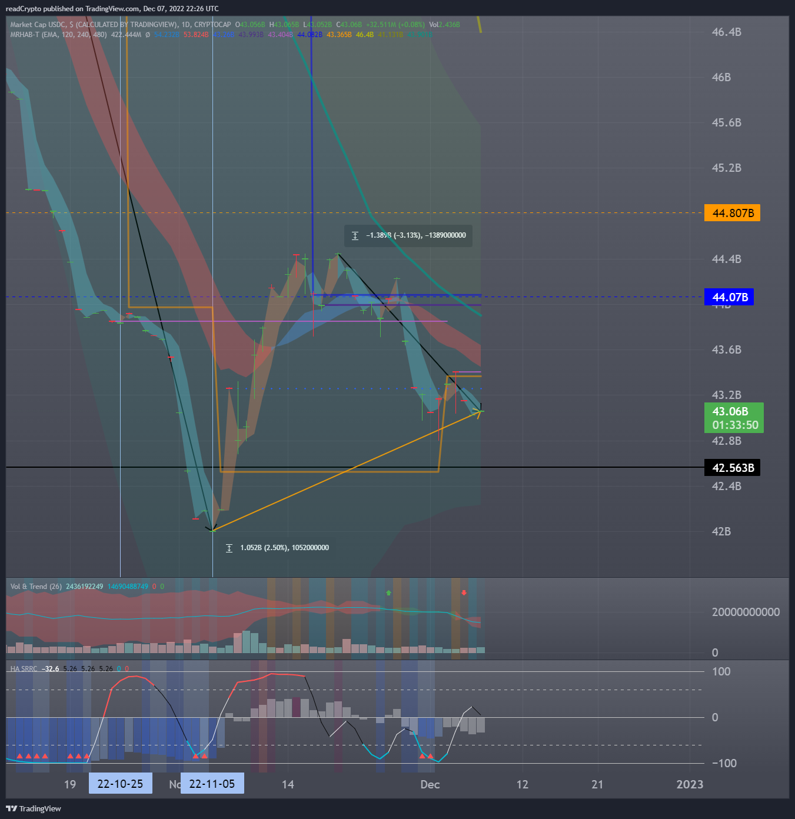The width and height of the screenshot is (795, 819).
Task: Select the 44.07B blue price label
Action: [729, 297]
